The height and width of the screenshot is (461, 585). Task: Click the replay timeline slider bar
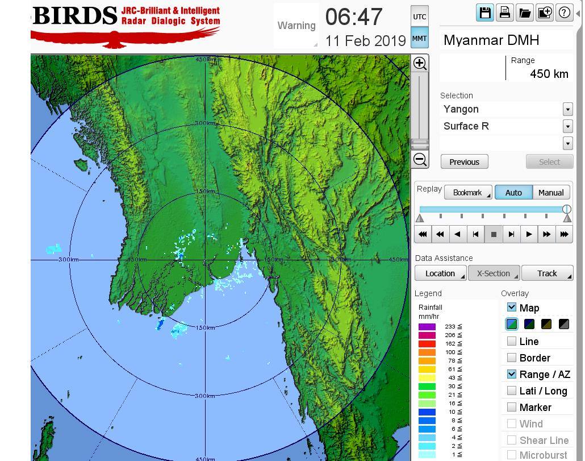pos(492,209)
